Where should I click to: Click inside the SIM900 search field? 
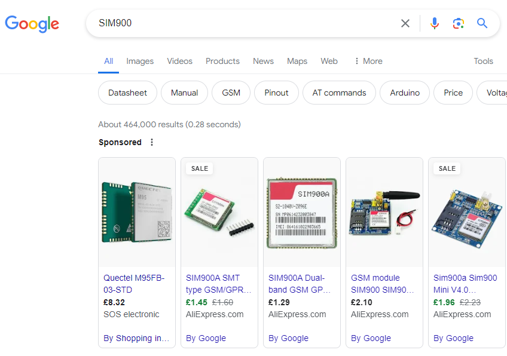pos(239,23)
